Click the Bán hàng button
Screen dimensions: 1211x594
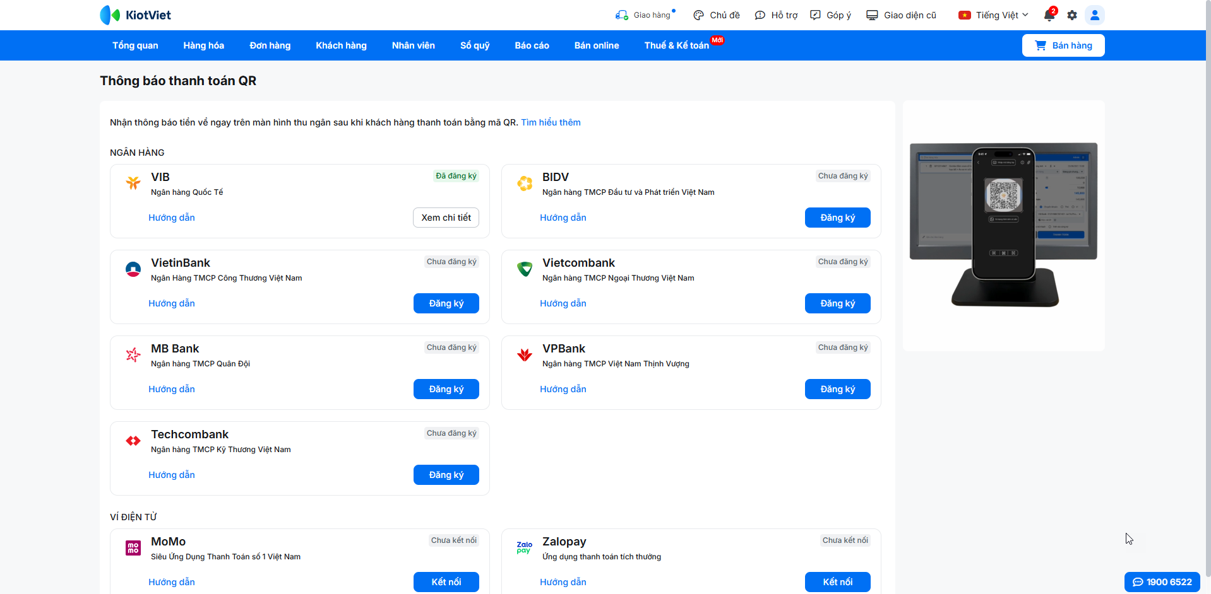tap(1063, 45)
